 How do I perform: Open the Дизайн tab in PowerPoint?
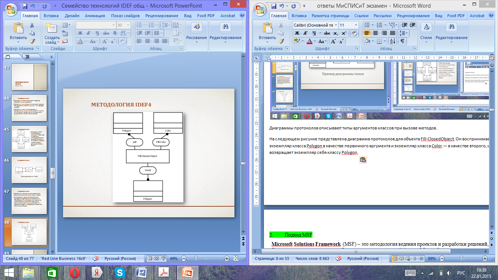(x=72, y=16)
